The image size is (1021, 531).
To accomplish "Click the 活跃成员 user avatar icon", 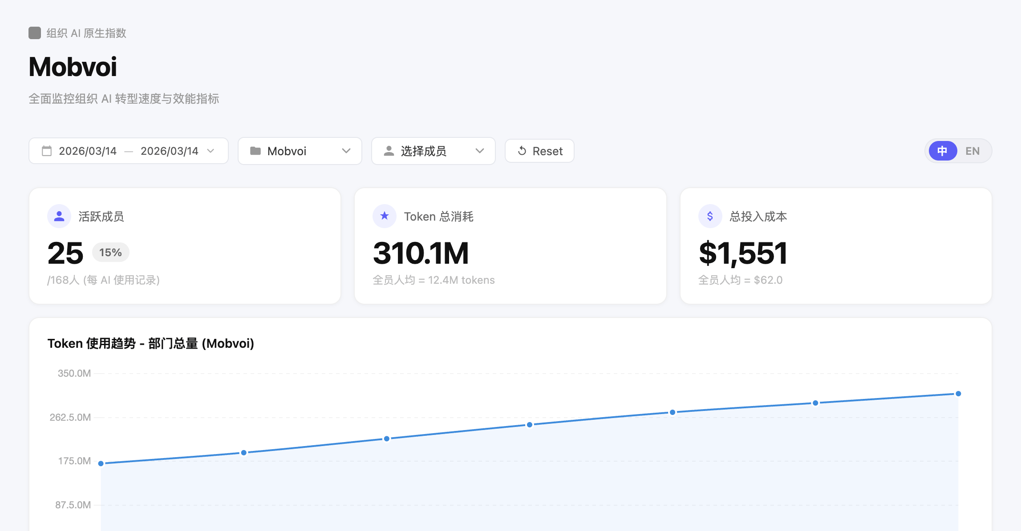I will [59, 216].
